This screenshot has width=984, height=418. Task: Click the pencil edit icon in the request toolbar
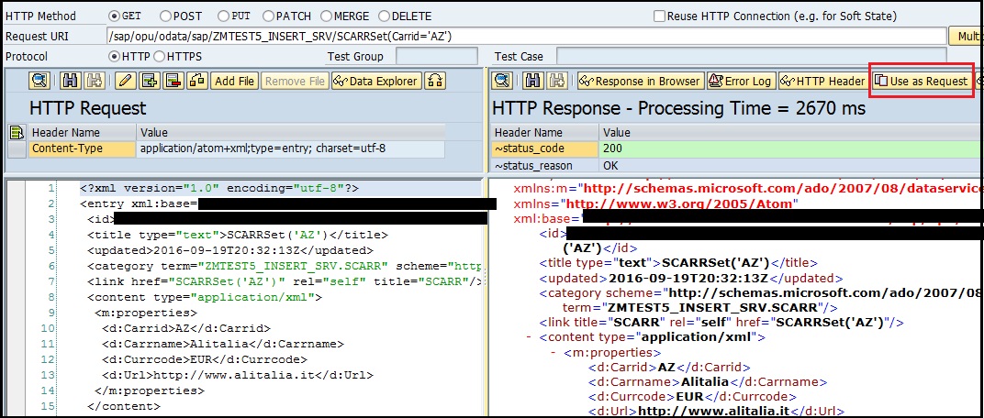click(x=126, y=81)
